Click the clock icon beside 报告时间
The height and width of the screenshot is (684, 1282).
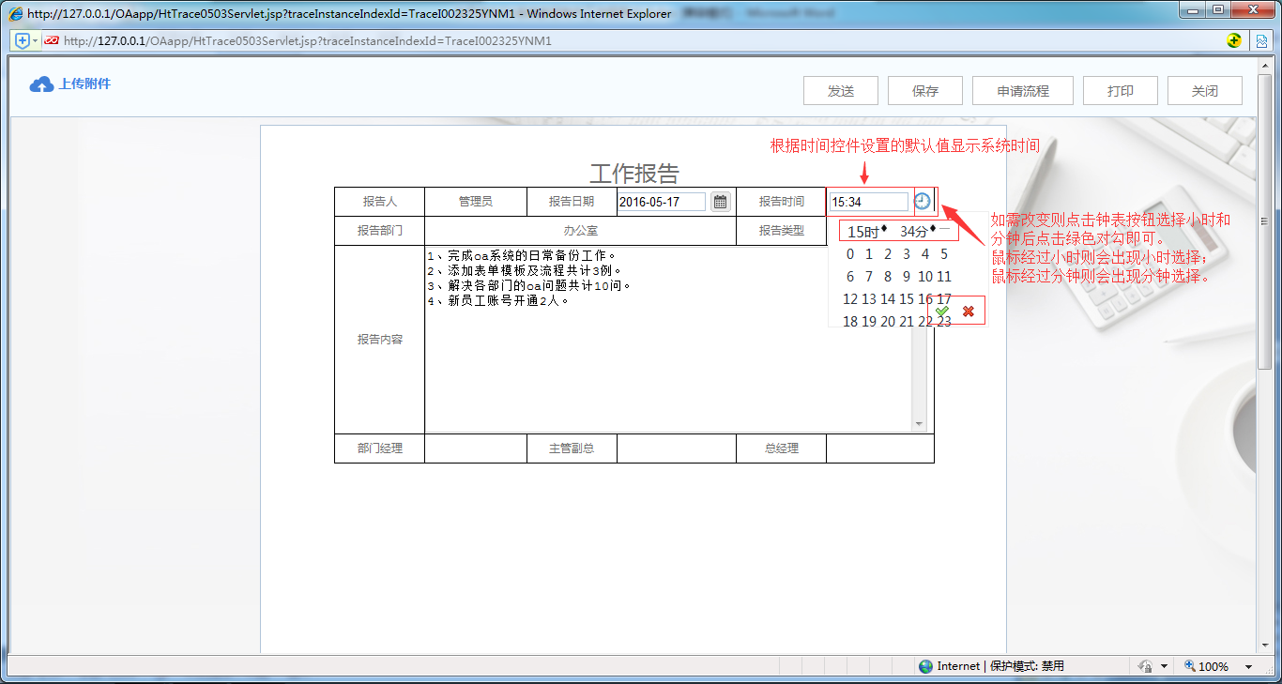922,201
